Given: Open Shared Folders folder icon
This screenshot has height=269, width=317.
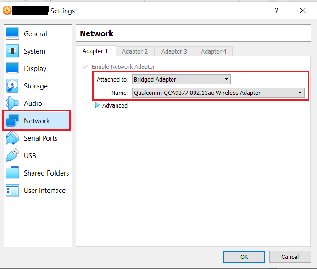Looking at the screenshot, I should (x=12, y=173).
